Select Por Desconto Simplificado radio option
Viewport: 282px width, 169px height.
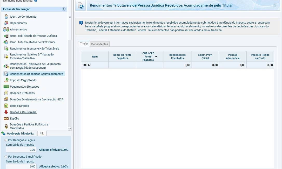click(x=6, y=157)
